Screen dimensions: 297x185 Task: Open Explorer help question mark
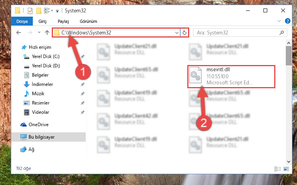[287, 21]
